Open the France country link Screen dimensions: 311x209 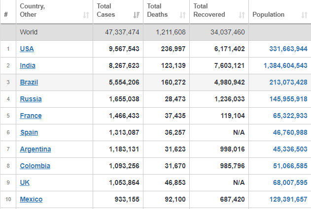(31, 116)
